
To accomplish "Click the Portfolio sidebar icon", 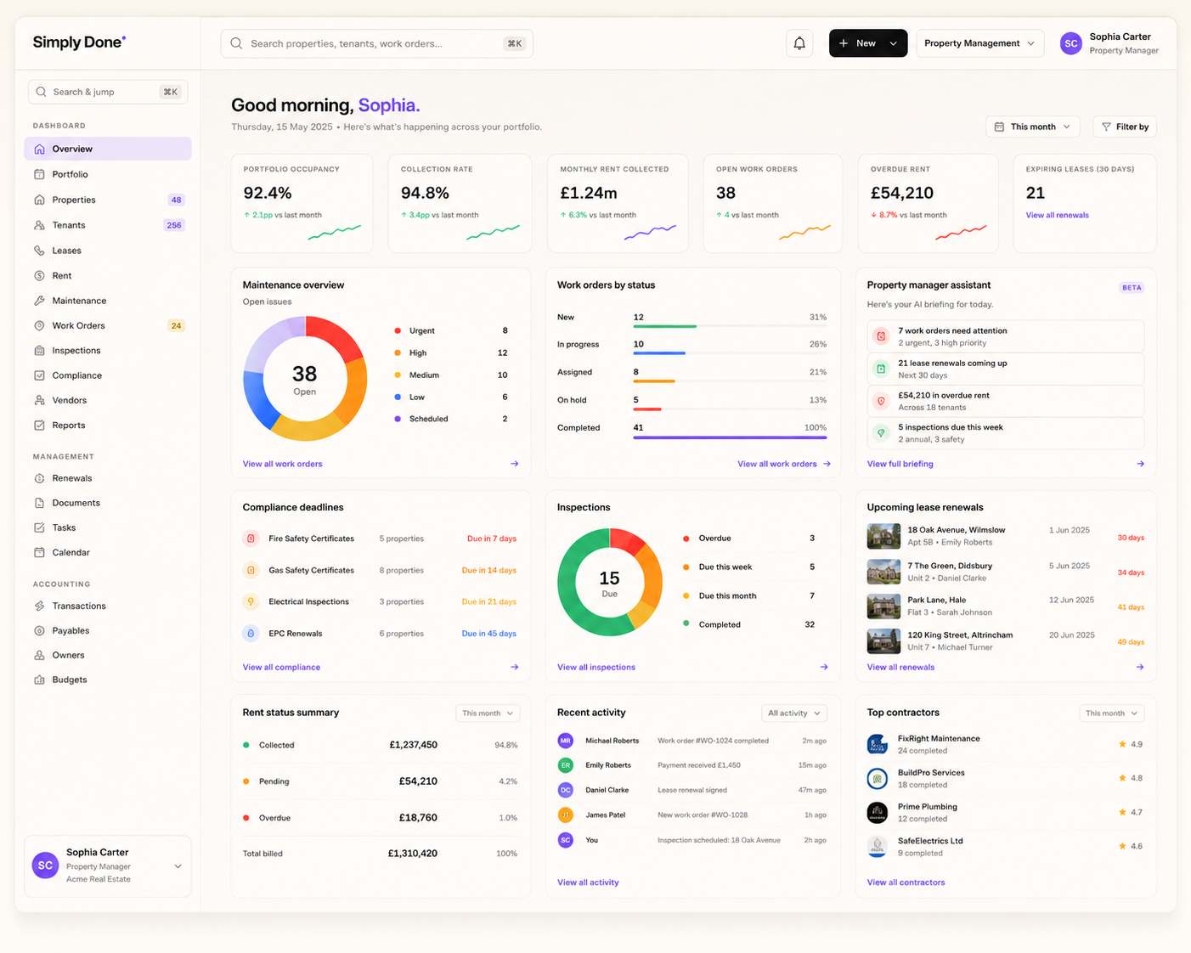I will [x=39, y=174].
